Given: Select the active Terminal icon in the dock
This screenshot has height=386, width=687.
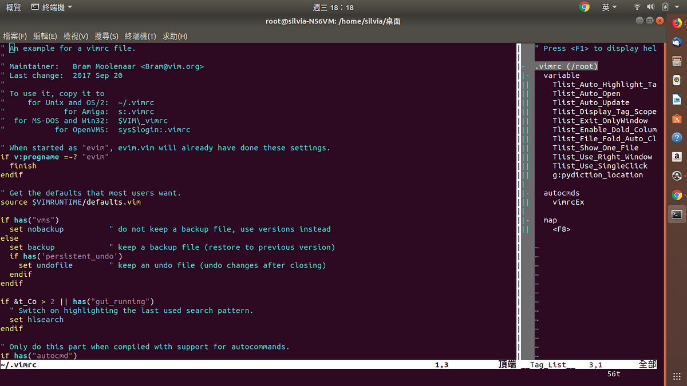Looking at the screenshot, I should click(x=677, y=214).
